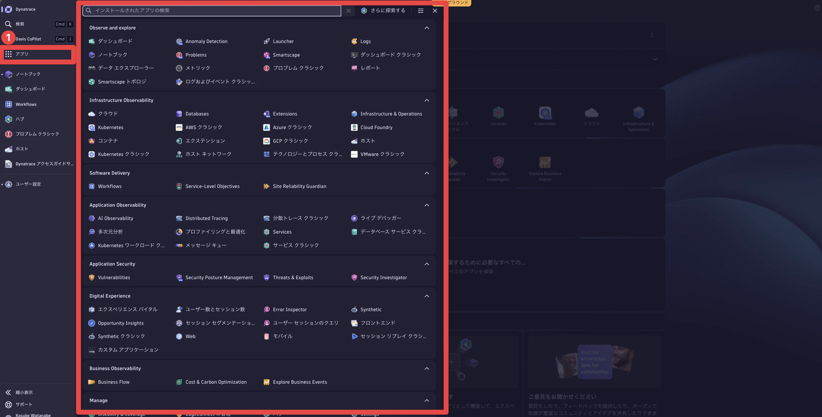Open the Security Investigator icon in launcher
This screenshot has height=417, width=822.
coord(354,278)
